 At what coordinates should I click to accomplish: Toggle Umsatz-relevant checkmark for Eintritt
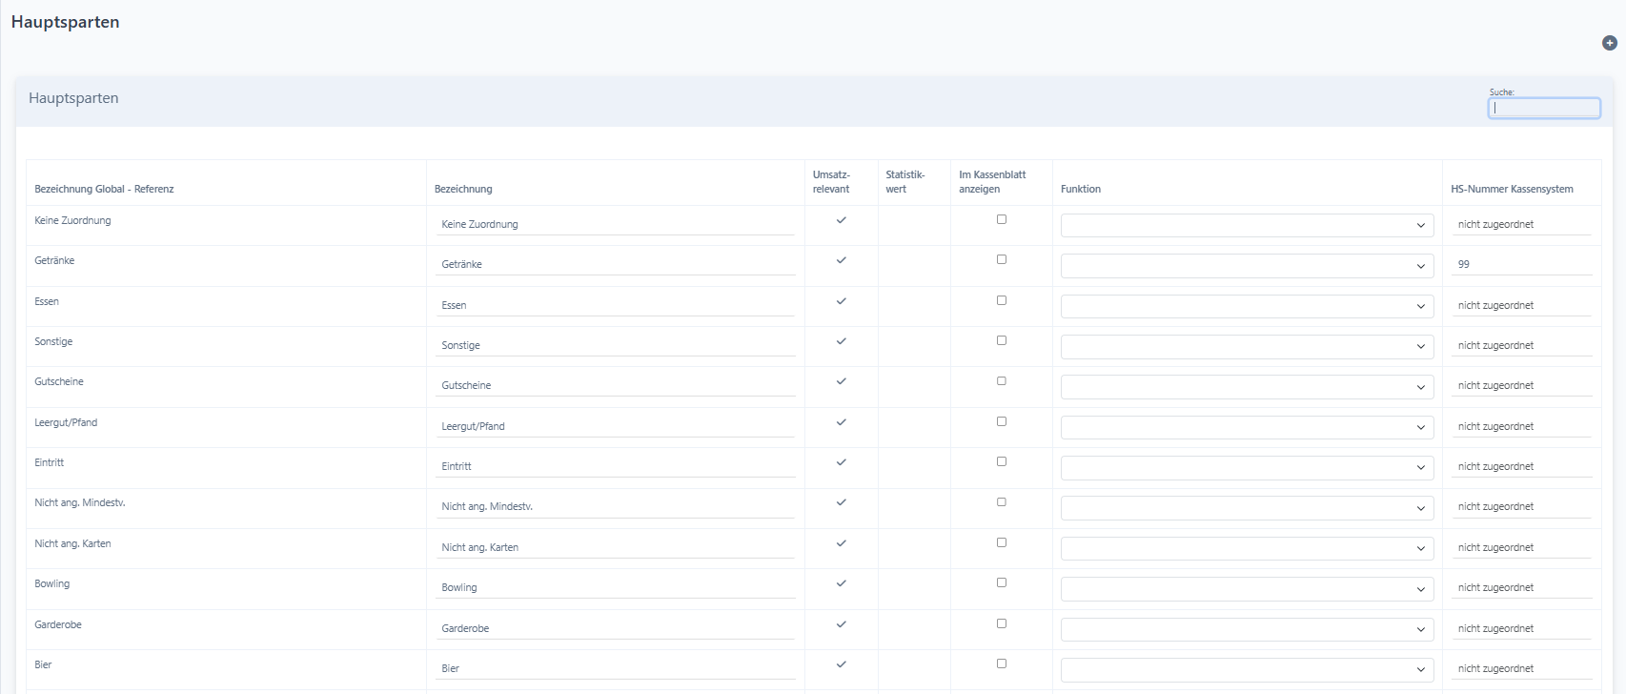(841, 462)
